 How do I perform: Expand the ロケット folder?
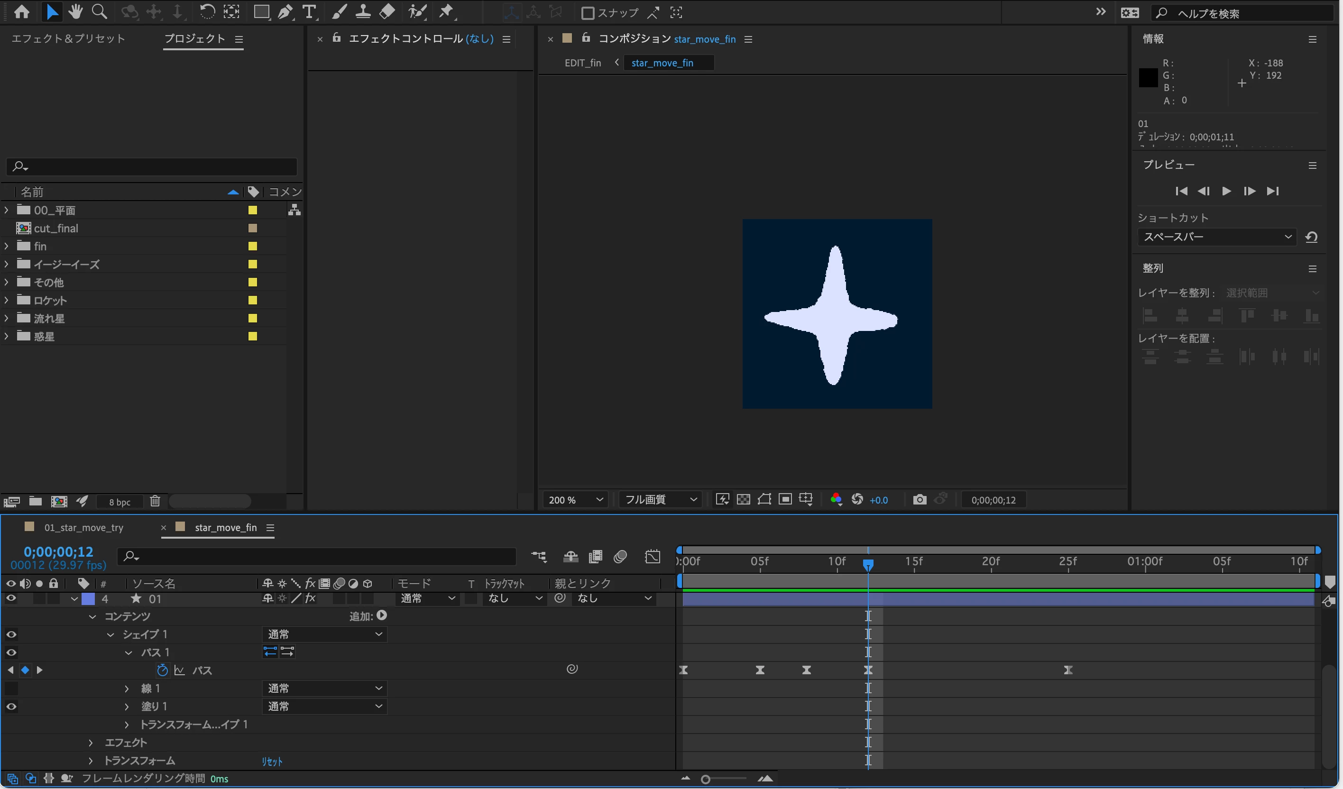click(x=6, y=301)
